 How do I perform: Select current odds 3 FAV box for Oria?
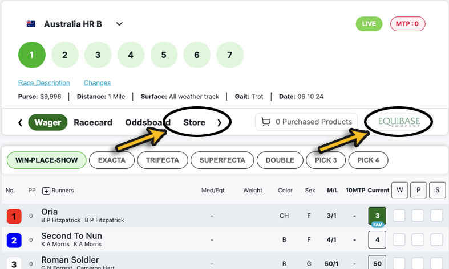(x=377, y=217)
